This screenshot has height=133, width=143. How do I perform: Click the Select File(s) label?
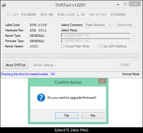click(x=69, y=30)
